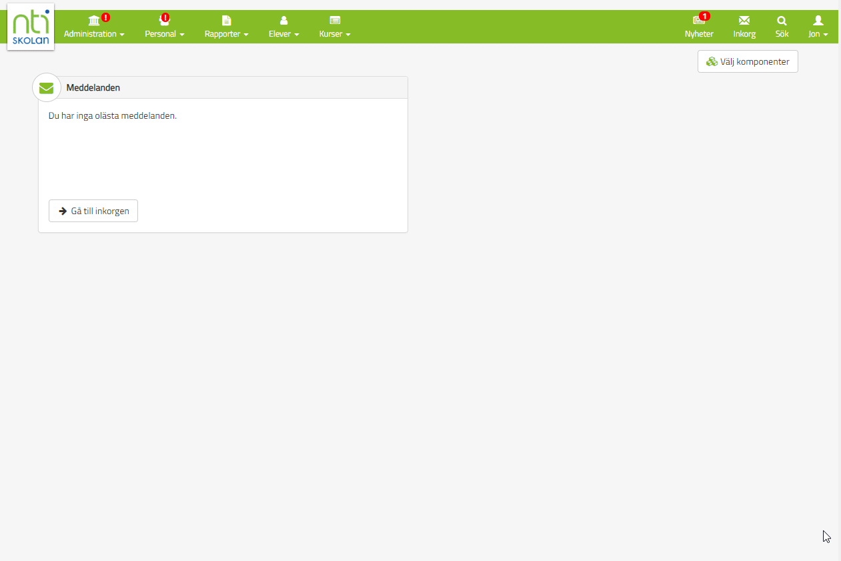Expand the Kurser dropdown caret
This screenshot has width=841, height=561.
(x=348, y=35)
